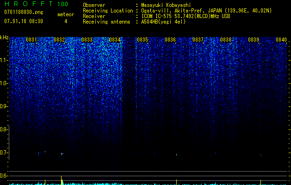
Task: Click the meteor count value 4
Action: tap(66, 21)
